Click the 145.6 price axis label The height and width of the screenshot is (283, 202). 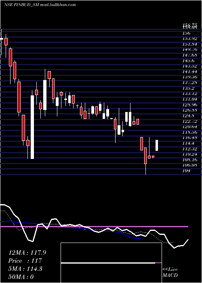[x=188, y=61]
